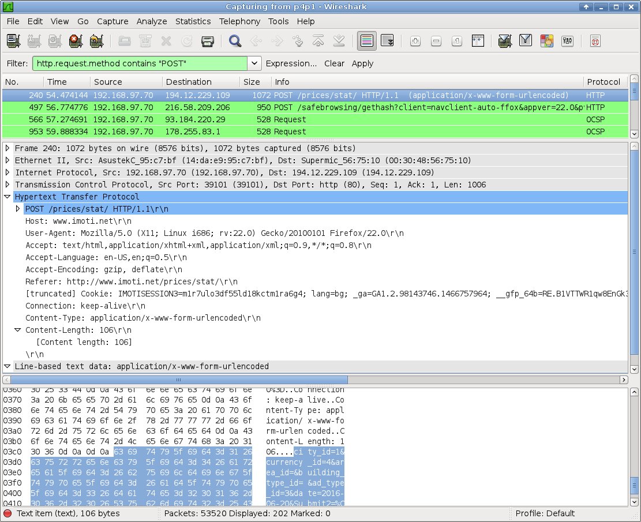The height and width of the screenshot is (522, 641).
Task: Click packet list vertical scrollbar down arrow
Action: click(x=634, y=134)
